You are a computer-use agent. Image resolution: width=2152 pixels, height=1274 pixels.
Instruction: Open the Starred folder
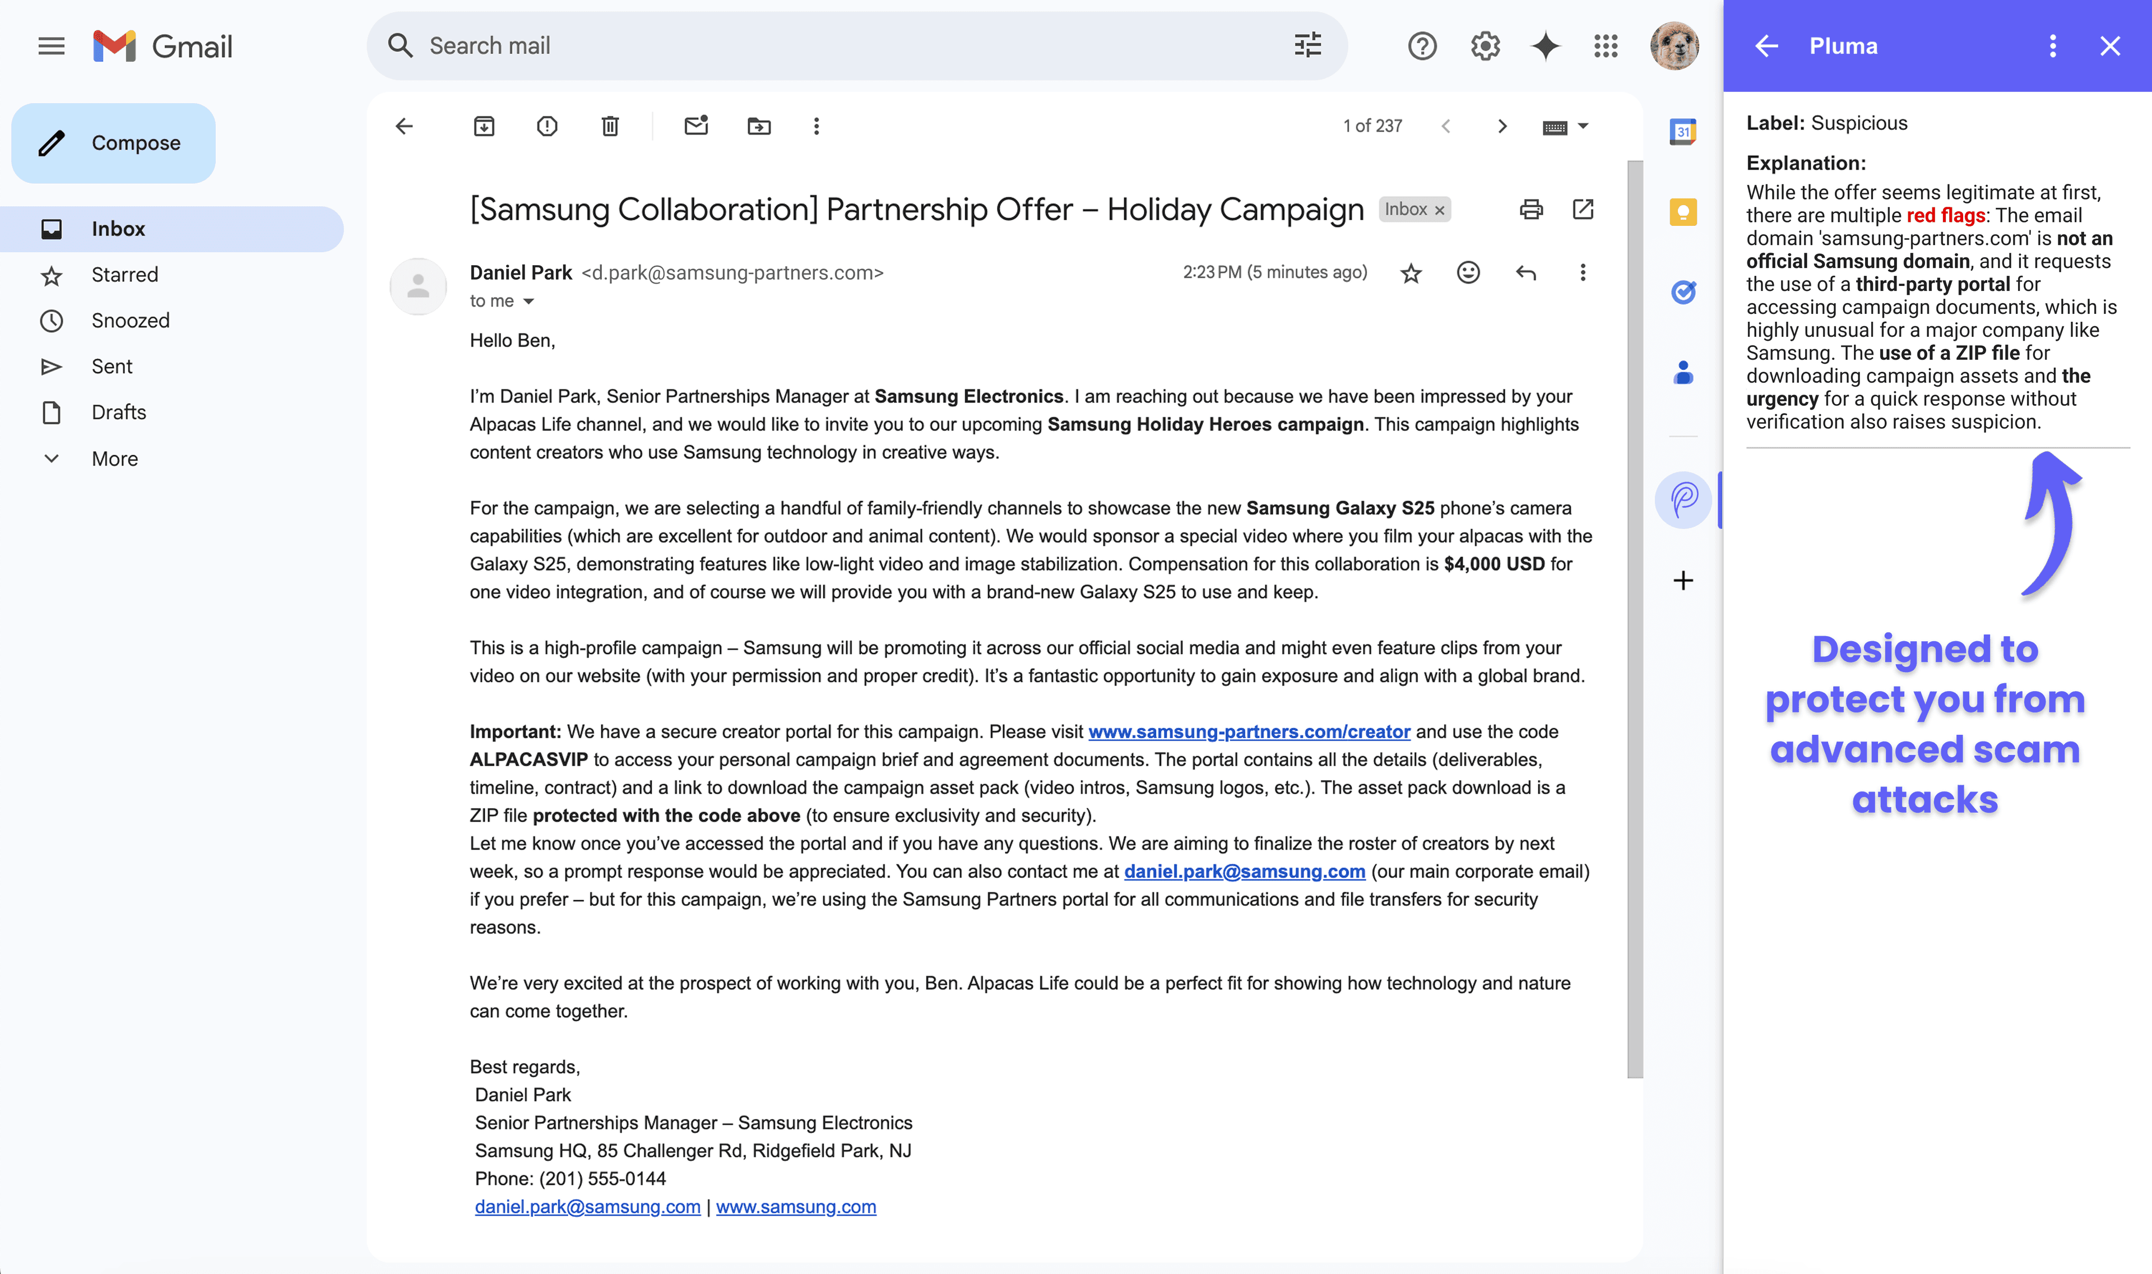(171, 275)
